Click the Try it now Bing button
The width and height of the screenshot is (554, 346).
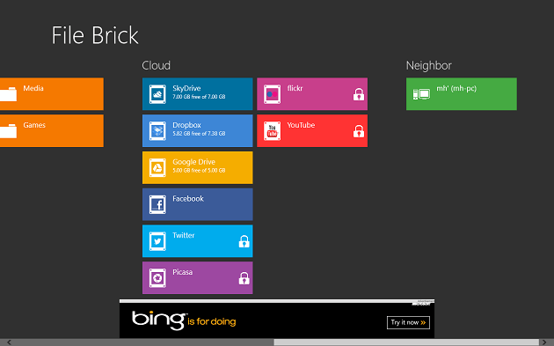click(408, 322)
